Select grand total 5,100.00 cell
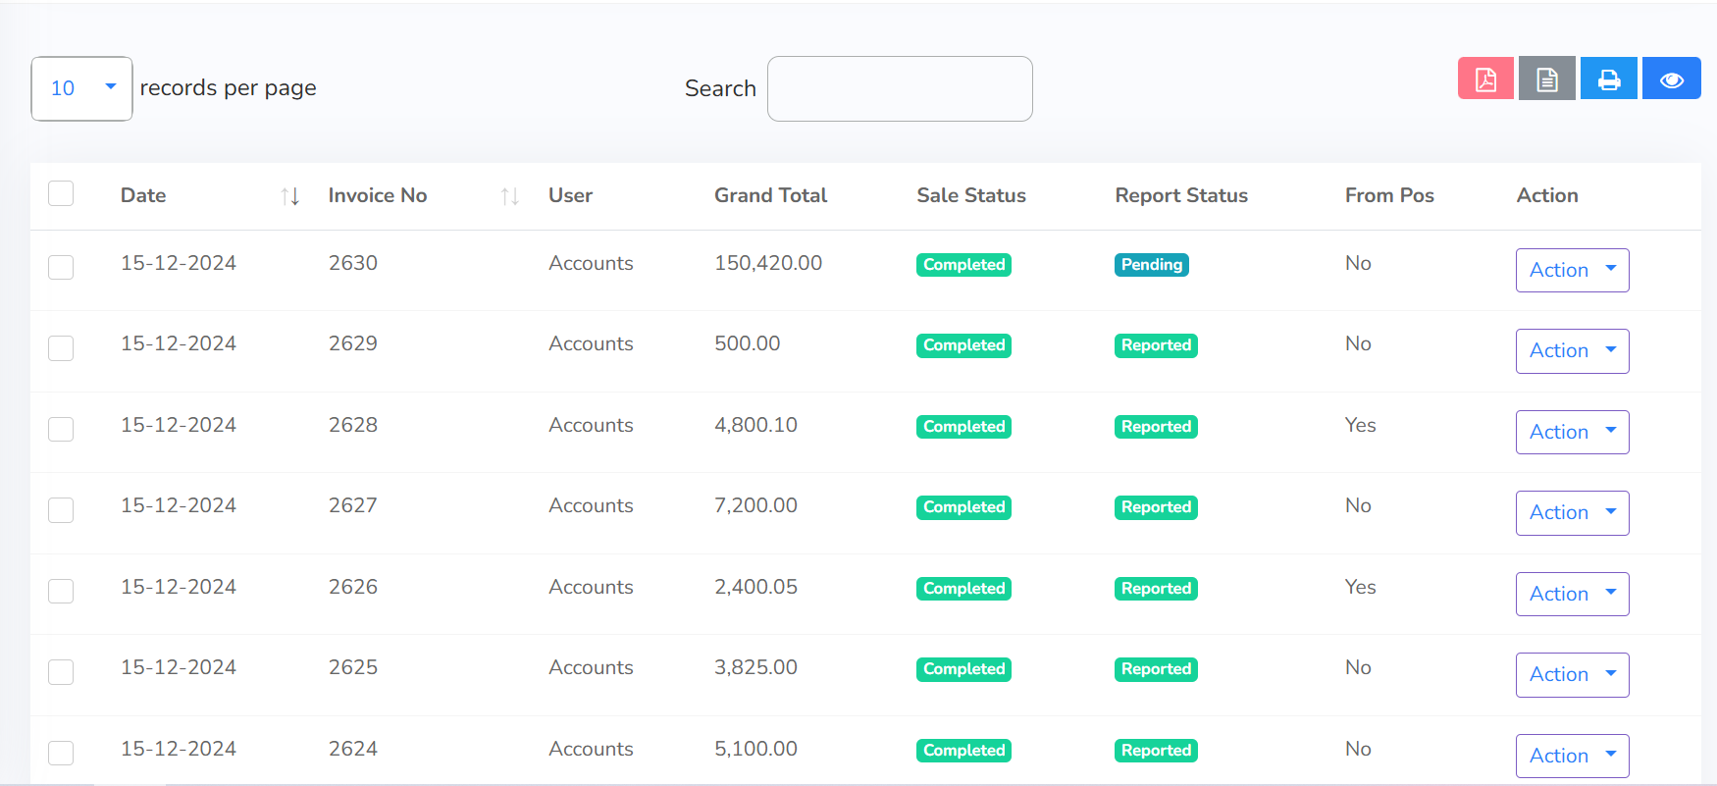1717x786 pixels. [755, 749]
